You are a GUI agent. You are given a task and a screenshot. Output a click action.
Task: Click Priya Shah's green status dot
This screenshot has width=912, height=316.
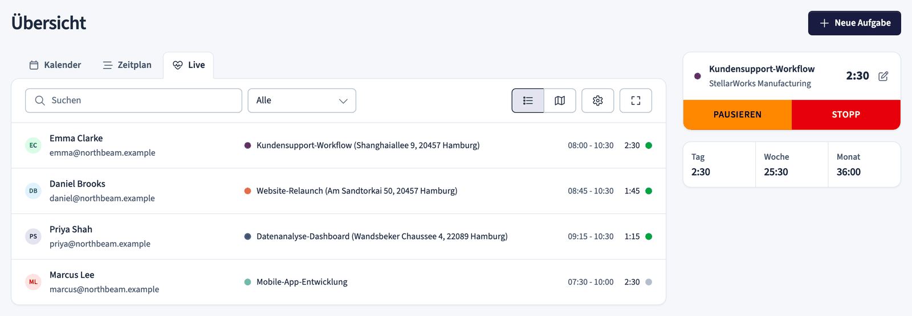coord(649,237)
